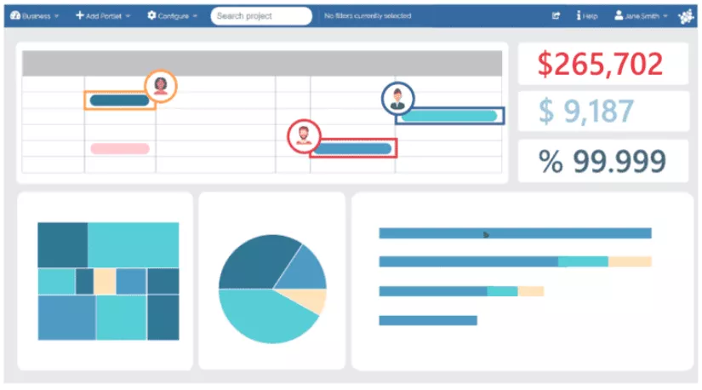Select the orange-circled woman avatar
702x390 pixels.
[x=161, y=86]
